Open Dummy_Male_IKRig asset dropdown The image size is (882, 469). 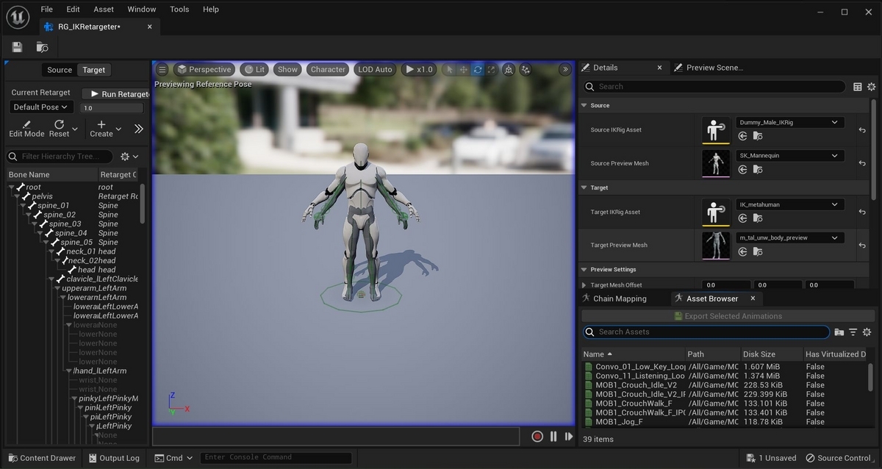tap(790, 123)
